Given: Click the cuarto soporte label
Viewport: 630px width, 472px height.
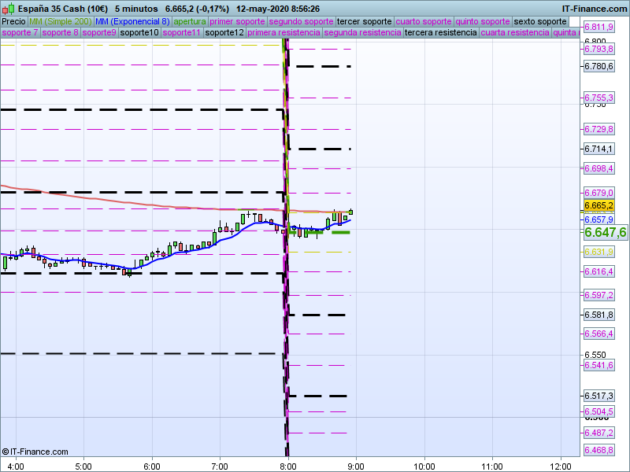Looking at the screenshot, I should [424, 22].
